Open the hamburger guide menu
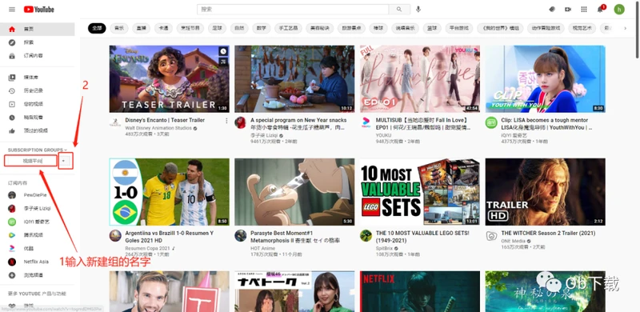This screenshot has height=312, width=640. pos(12,10)
